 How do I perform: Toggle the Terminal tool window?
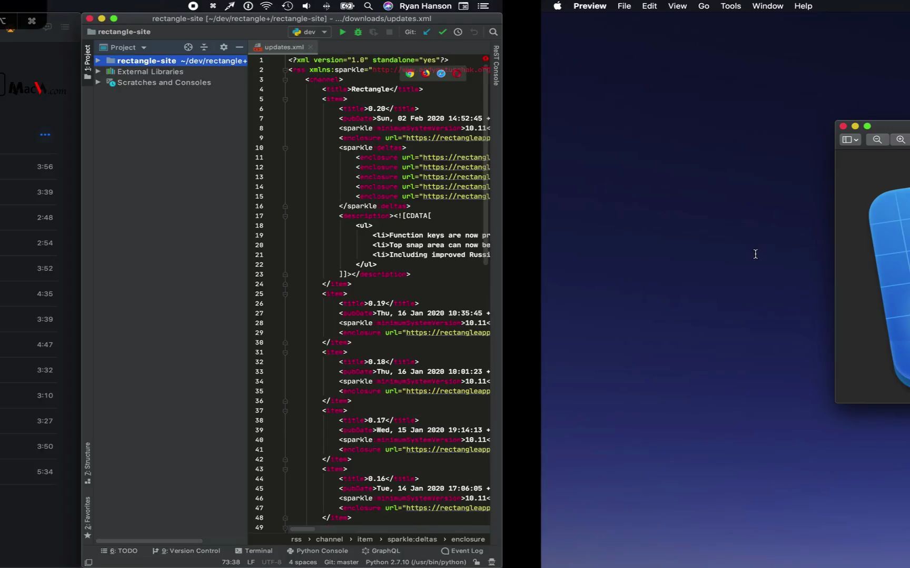(x=254, y=551)
